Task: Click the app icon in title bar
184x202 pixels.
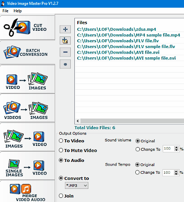Action: coord(3,3)
